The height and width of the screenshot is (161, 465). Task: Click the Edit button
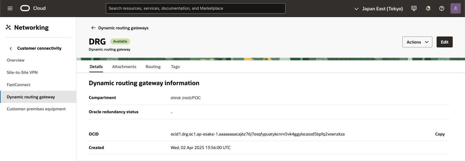pos(445,42)
